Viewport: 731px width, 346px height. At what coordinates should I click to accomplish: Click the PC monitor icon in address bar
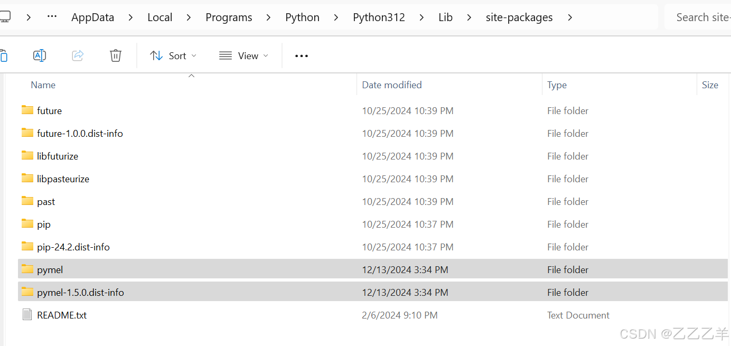pos(5,17)
